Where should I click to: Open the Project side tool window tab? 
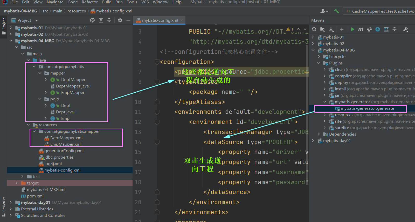point(4,26)
